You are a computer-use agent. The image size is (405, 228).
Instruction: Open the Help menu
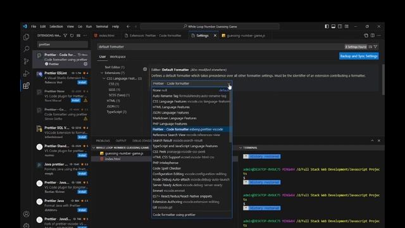pos(115,27)
